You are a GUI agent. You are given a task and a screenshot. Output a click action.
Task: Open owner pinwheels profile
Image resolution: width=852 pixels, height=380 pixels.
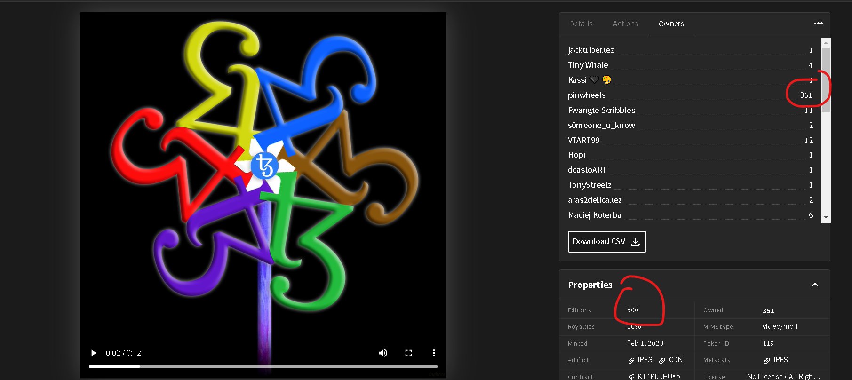pos(587,95)
